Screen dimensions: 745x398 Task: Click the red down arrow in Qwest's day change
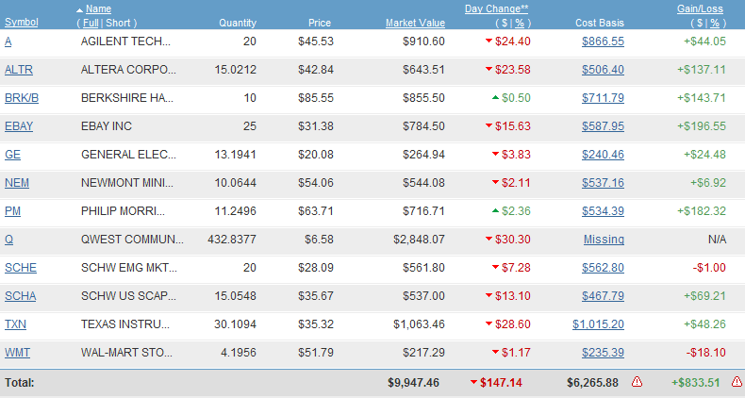click(x=489, y=240)
